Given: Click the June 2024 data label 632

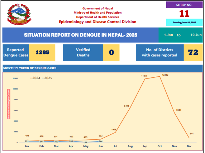Looking at the screenshot, I should (x=101, y=136).
